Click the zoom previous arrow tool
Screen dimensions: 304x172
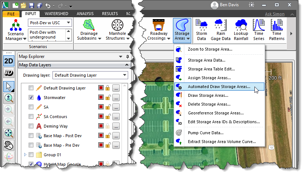click(x=9, y=122)
